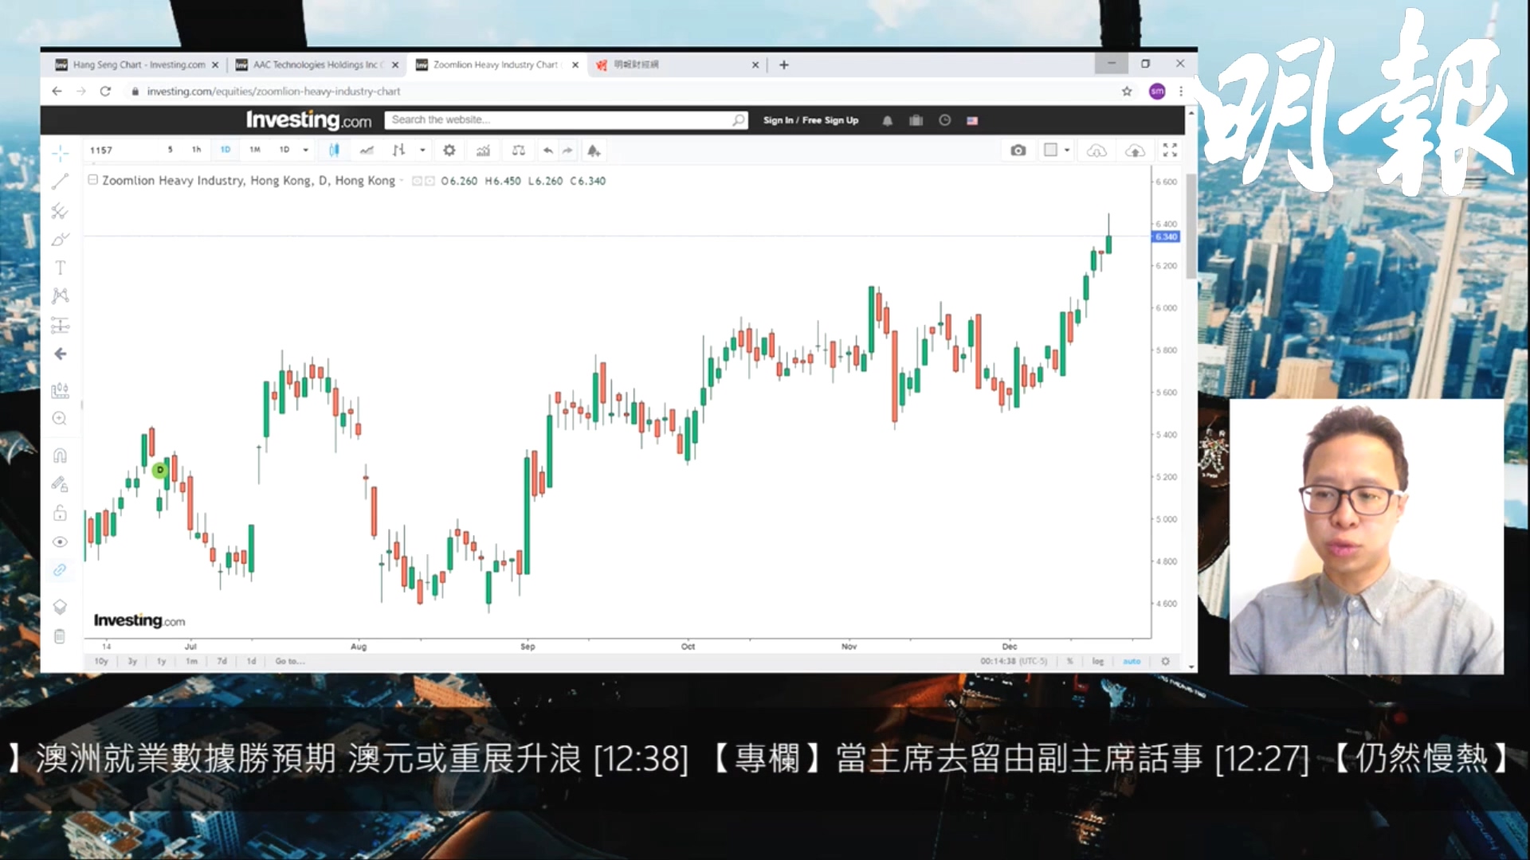The width and height of the screenshot is (1530, 860).
Task: Set range to 7d
Action: 222,661
